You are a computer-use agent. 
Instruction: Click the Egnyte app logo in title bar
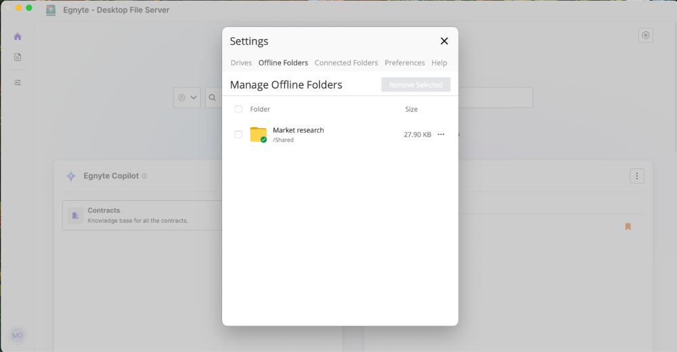pos(51,10)
